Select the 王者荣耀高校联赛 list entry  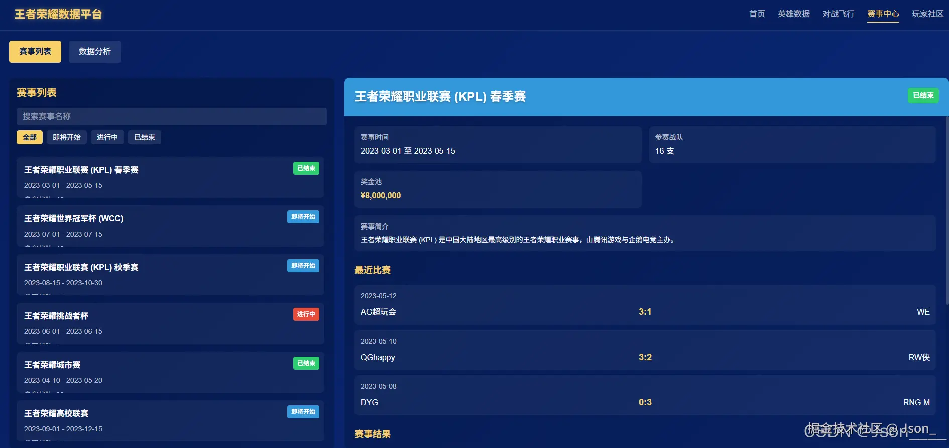coord(170,421)
